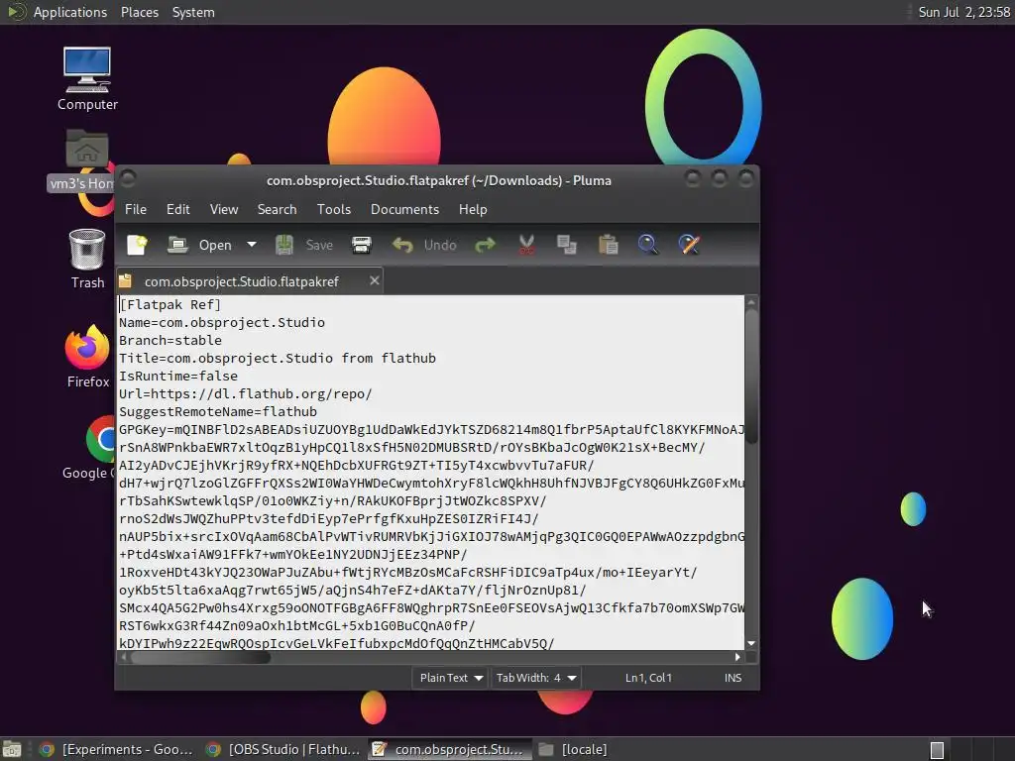Image resolution: width=1015 pixels, height=761 pixels.
Task: Switch to the [locale] taskbar window
Action: (573, 749)
